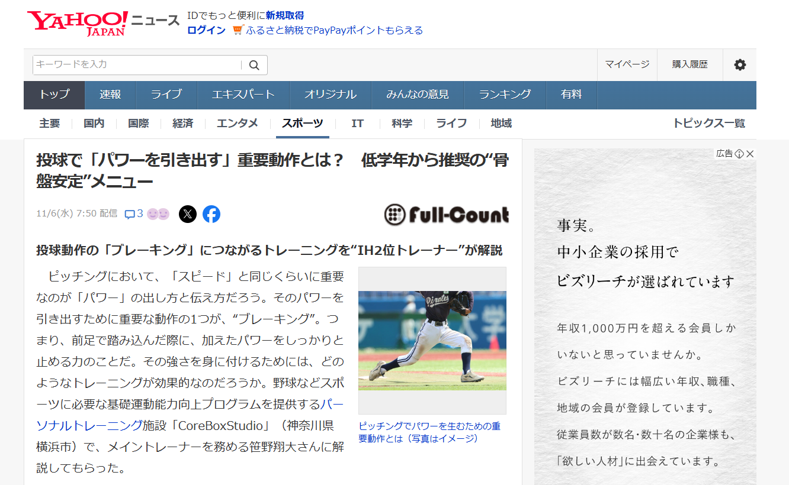Select the 科学 category
The height and width of the screenshot is (485, 789).
(x=402, y=124)
